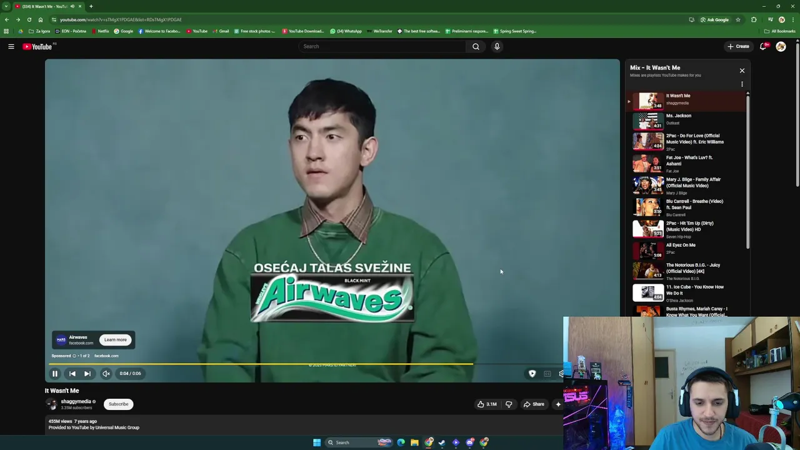
Task: Open the tab search dropdown arrow
Action: tap(6, 6)
